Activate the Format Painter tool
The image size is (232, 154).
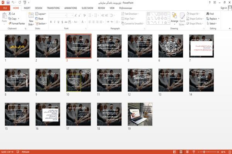coord(17,24)
